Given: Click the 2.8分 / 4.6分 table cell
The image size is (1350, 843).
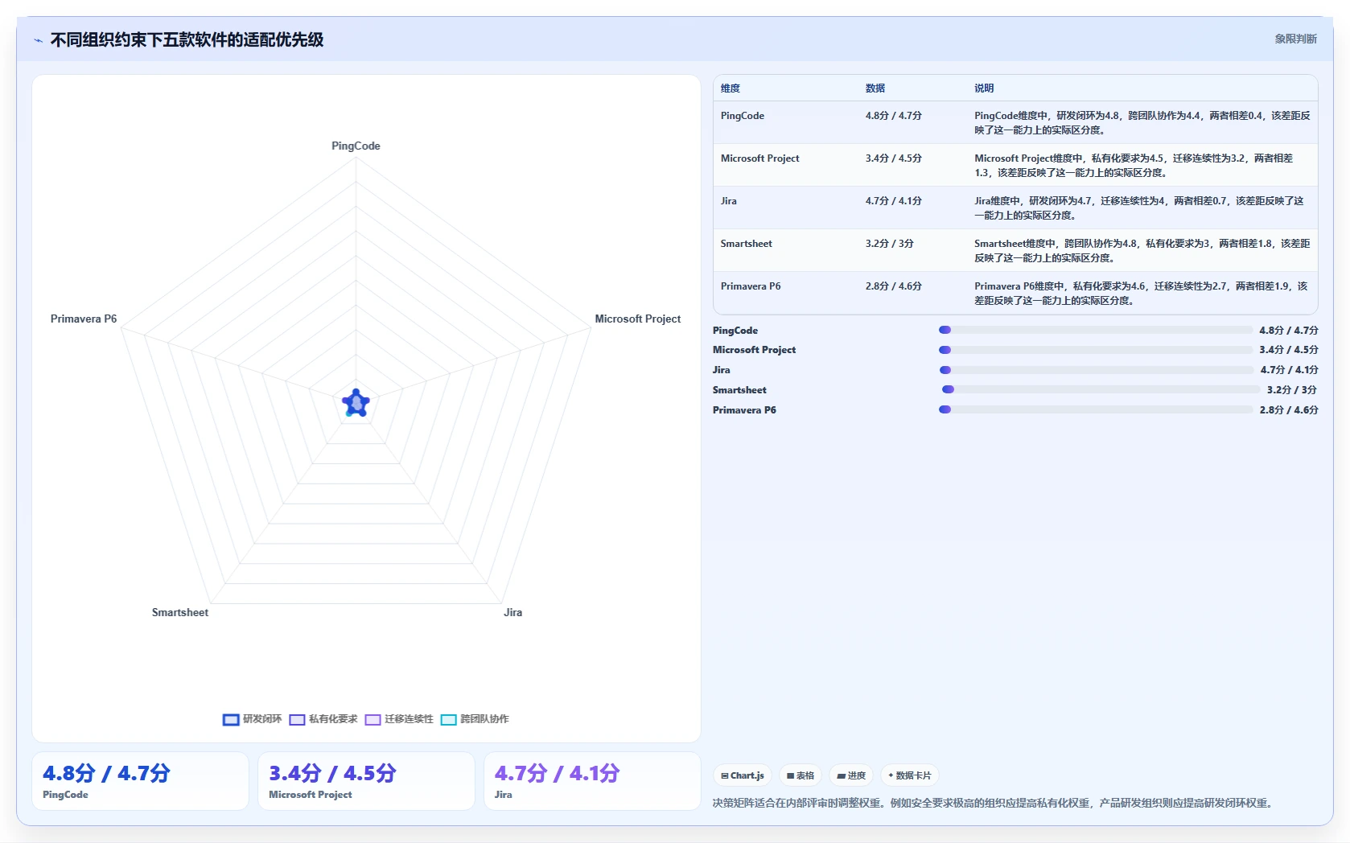Looking at the screenshot, I should point(894,286).
